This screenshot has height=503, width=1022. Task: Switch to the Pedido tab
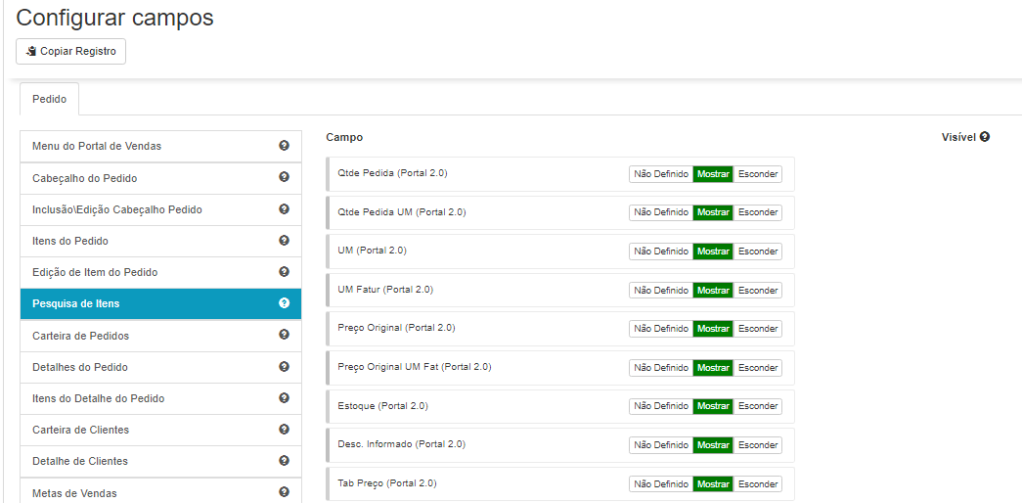(x=49, y=100)
